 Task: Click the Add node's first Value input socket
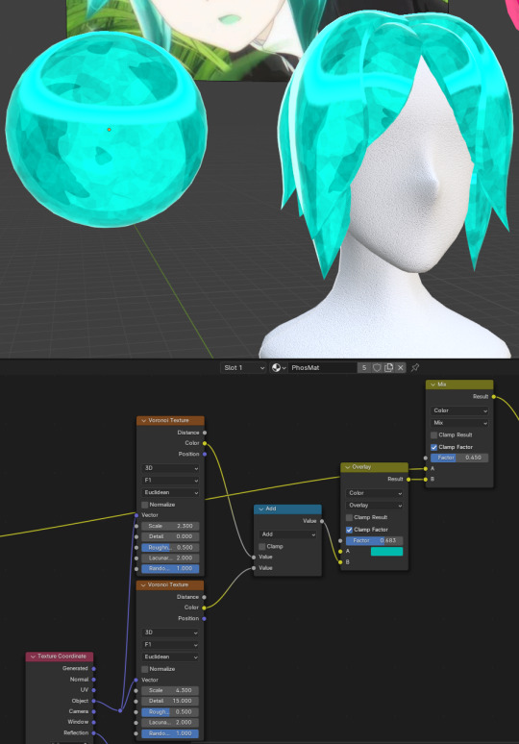click(x=255, y=558)
